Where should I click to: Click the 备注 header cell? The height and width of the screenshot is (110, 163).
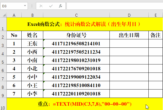point(156,35)
